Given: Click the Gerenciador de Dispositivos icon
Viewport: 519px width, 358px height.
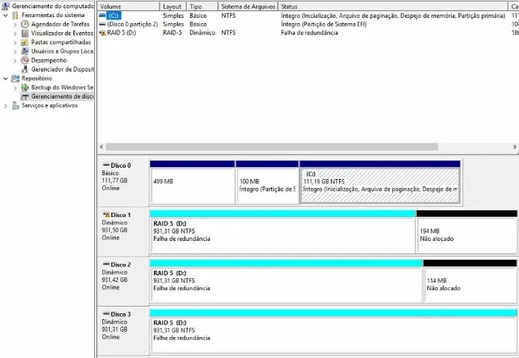Looking at the screenshot, I should click(x=25, y=69).
